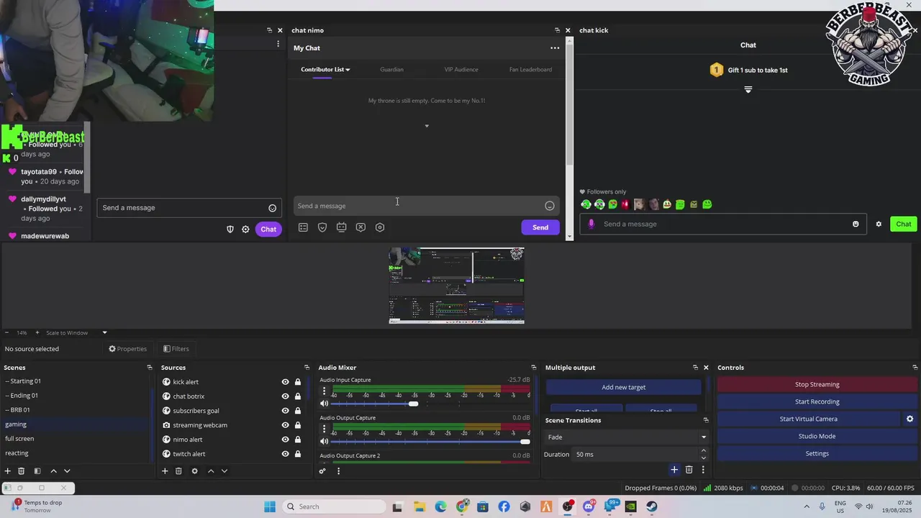The width and height of the screenshot is (921, 518).
Task: Toggle visibility of the twitch alert source
Action: tap(285, 454)
